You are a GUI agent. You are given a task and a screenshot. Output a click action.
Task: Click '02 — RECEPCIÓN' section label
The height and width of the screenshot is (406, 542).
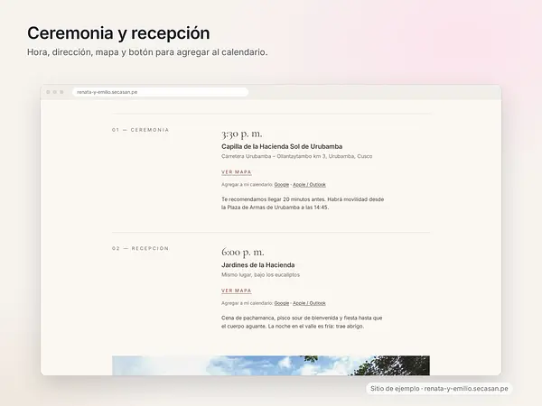[x=140, y=248]
